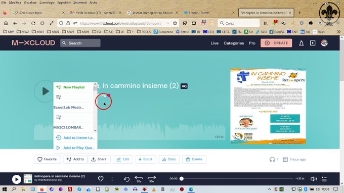Open the Pro page

click(252, 43)
